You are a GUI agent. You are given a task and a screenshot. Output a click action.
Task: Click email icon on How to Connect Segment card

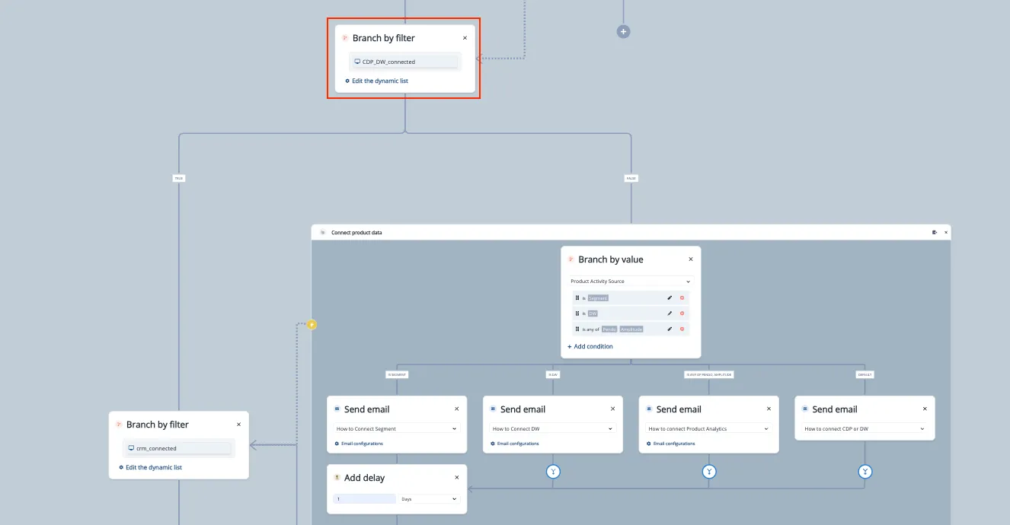point(337,409)
